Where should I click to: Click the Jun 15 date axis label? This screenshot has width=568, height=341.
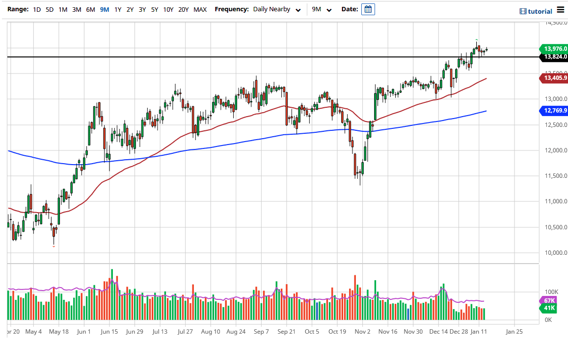click(109, 332)
